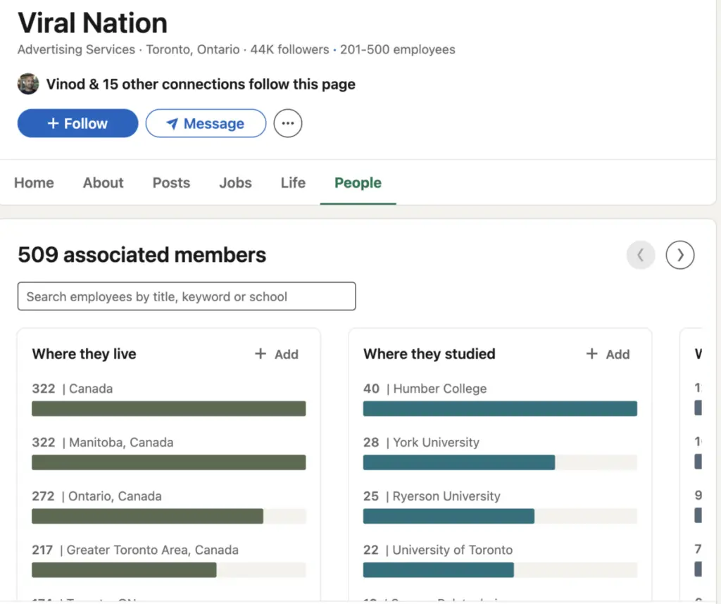Switch to the Posts tab
721x604 pixels.
pos(170,182)
